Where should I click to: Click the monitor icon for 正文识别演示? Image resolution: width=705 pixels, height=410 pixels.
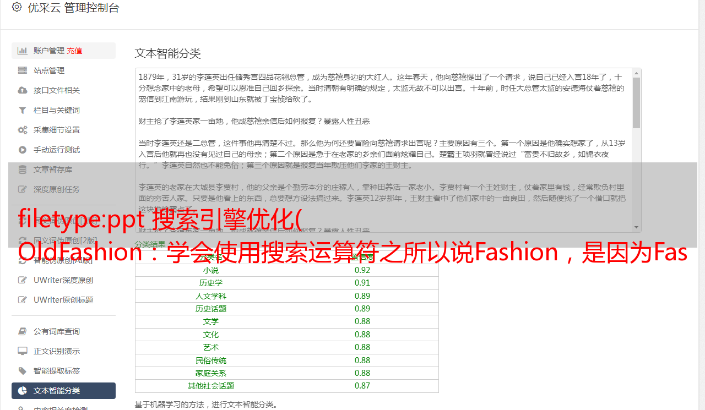pyautogui.click(x=23, y=351)
